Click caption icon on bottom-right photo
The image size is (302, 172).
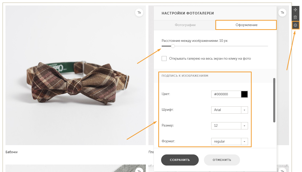tap(282, 170)
